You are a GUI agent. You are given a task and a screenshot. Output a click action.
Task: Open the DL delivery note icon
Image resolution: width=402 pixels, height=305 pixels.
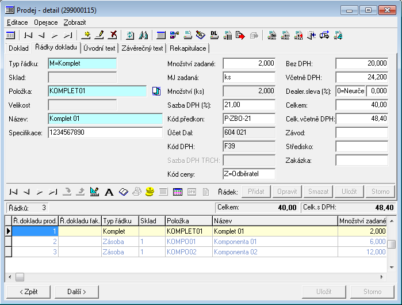pos(214,36)
